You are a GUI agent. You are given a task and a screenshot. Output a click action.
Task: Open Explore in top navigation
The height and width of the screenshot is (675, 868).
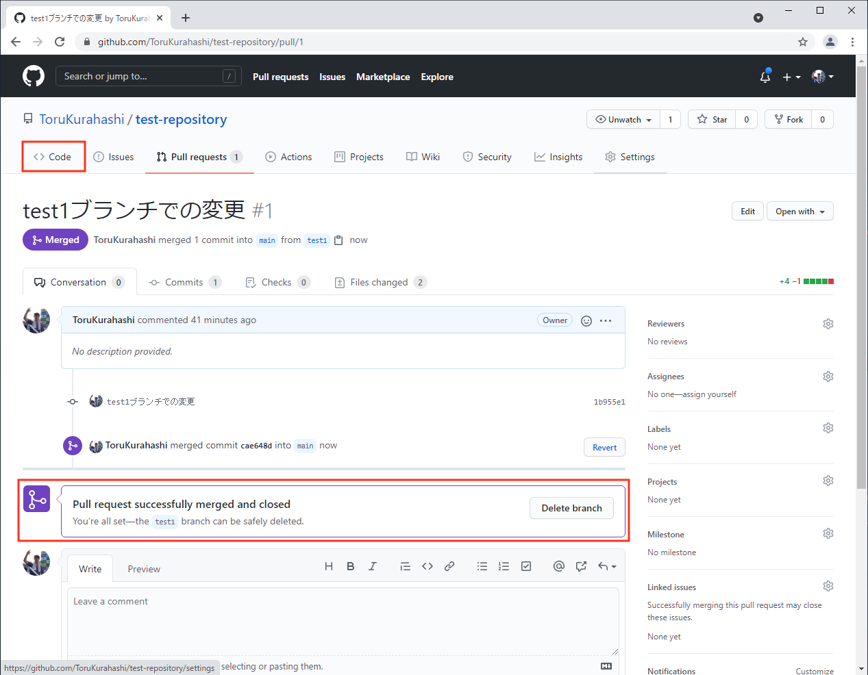[x=437, y=77]
